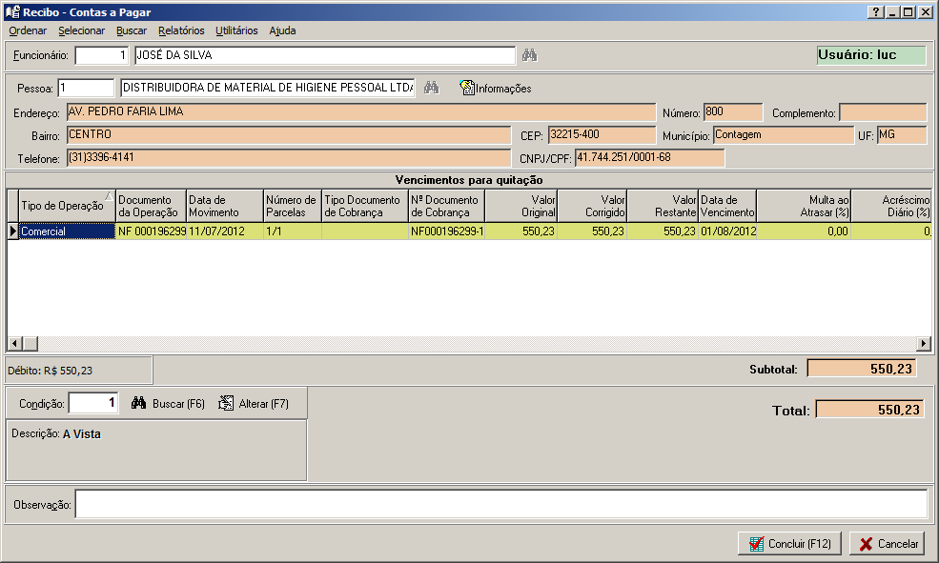This screenshot has width=939, height=563.
Task: Click inside the Observação text field
Action: coord(500,504)
